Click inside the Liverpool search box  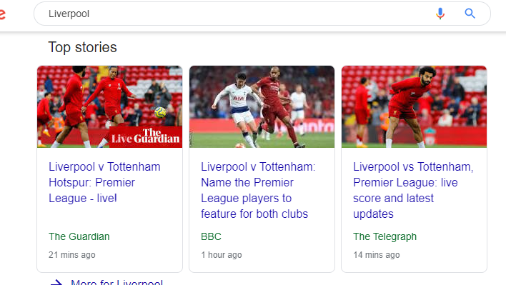(239, 14)
